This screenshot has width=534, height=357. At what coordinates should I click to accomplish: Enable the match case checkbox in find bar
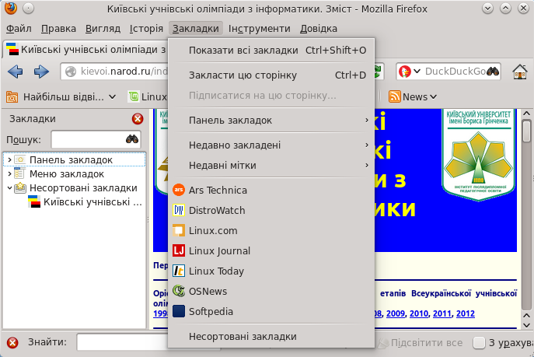(480, 343)
